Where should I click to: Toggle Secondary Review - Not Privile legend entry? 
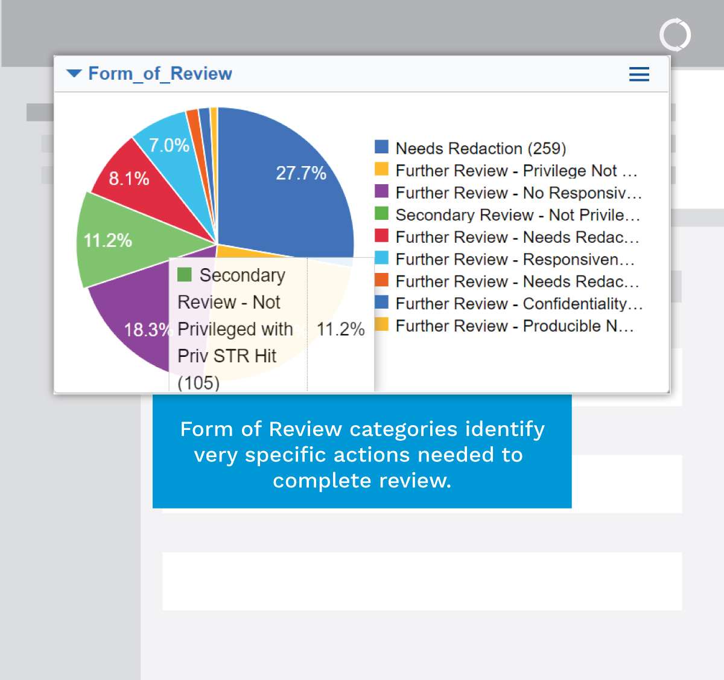pyautogui.click(x=517, y=215)
